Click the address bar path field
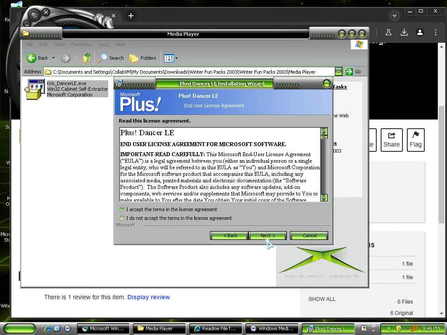447x335 pixels. click(189, 72)
